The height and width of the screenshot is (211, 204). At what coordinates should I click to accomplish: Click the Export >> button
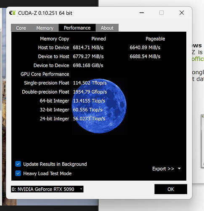click(163, 168)
